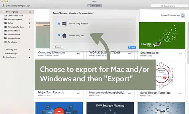This screenshot has width=189, height=114.
Task: Click Synced 3 minutes ago status text
Action: [170, 15]
